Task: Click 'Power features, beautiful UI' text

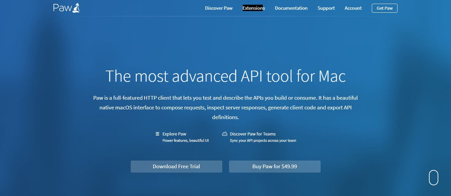Action: click(x=186, y=140)
